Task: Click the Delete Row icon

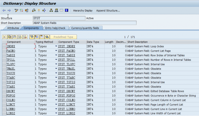Action: coord(25,37)
